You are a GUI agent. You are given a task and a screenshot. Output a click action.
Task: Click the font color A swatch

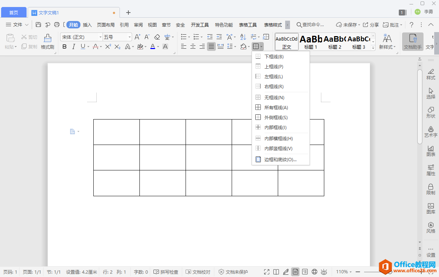click(153, 47)
